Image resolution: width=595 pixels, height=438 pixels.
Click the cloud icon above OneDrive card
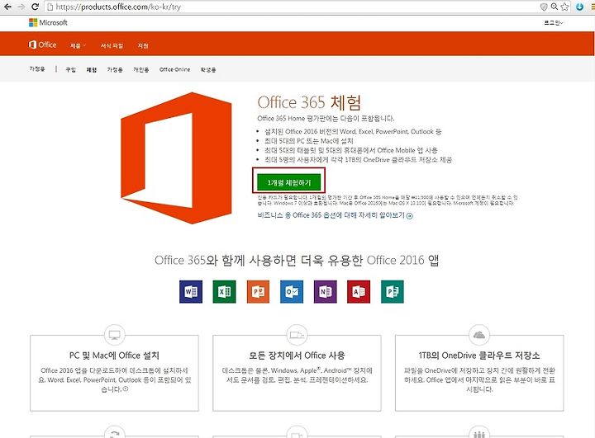click(479, 335)
